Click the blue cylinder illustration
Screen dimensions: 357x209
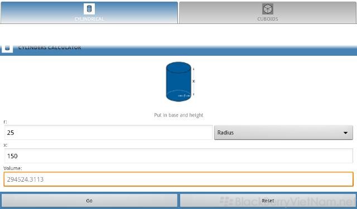[178, 81]
